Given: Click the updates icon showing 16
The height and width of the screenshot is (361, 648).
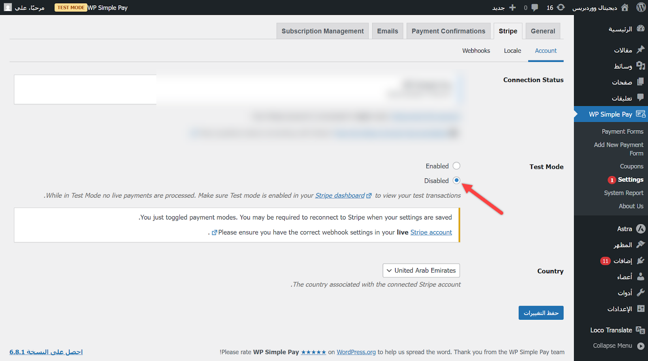Looking at the screenshot, I should [x=561, y=7].
